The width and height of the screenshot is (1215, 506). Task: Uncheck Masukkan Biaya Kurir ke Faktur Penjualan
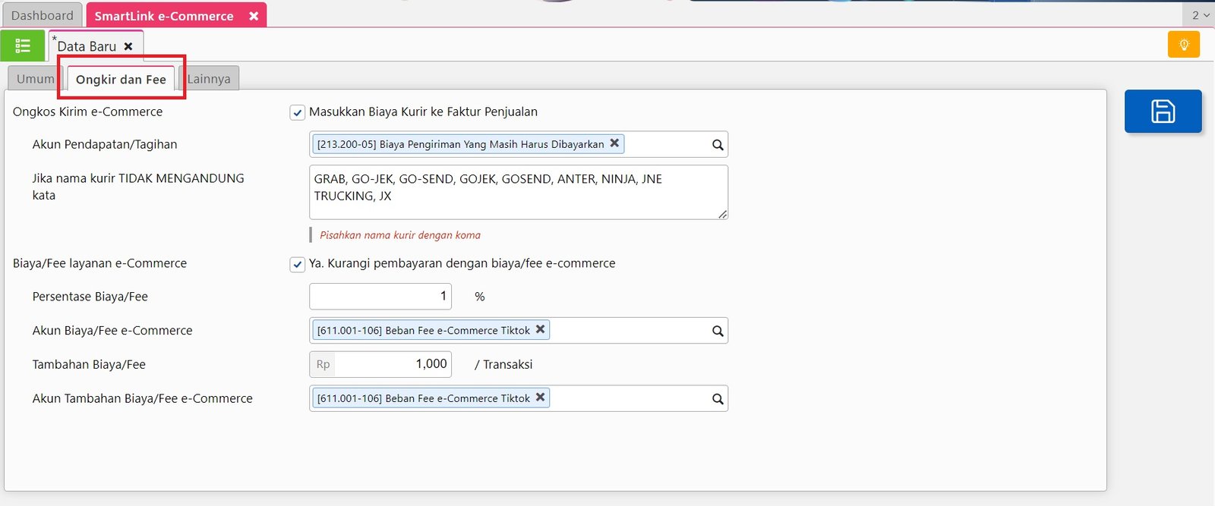(x=298, y=113)
